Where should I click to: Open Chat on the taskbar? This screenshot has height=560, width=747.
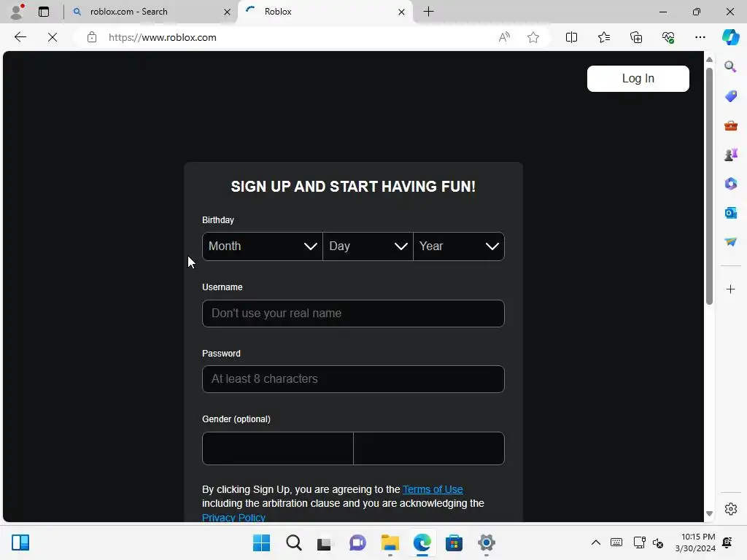[x=357, y=542]
